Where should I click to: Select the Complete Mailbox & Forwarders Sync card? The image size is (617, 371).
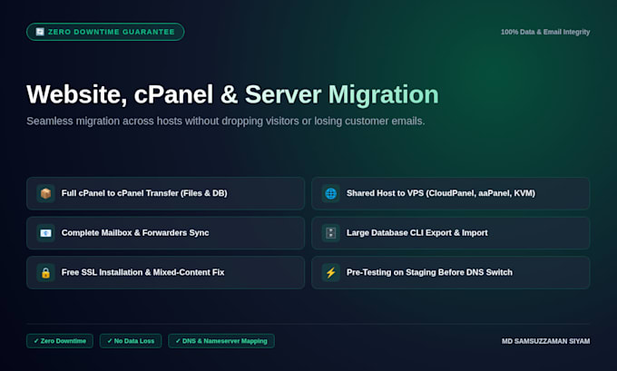pos(166,233)
